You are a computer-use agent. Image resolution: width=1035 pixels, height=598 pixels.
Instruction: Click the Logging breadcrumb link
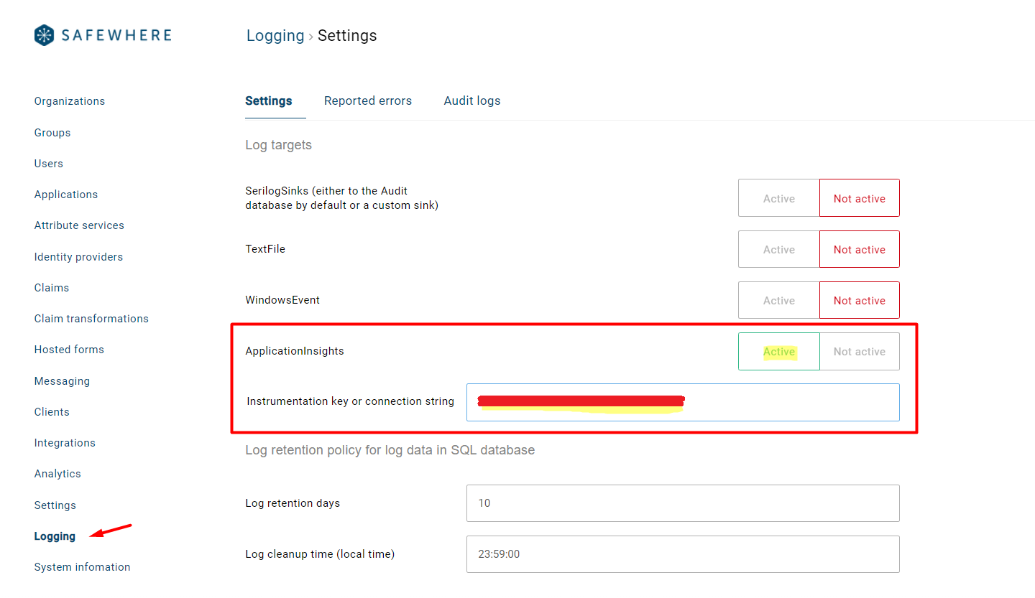275,35
